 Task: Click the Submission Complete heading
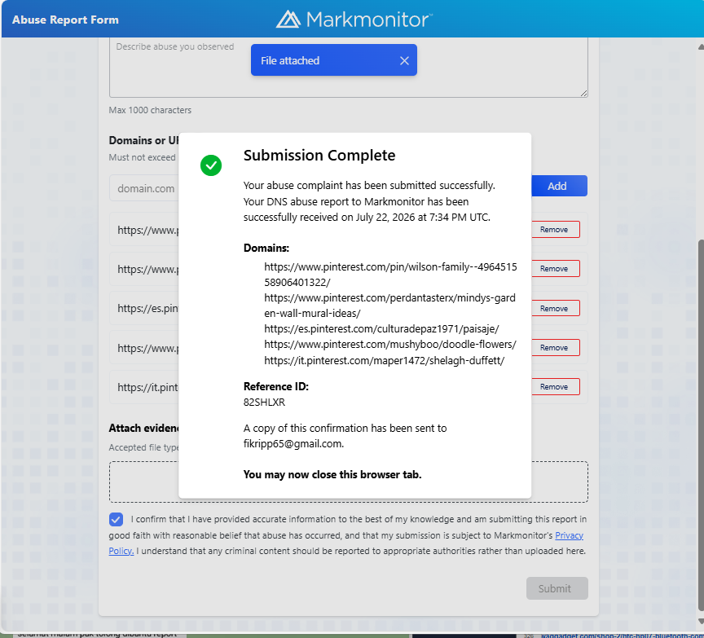click(319, 156)
